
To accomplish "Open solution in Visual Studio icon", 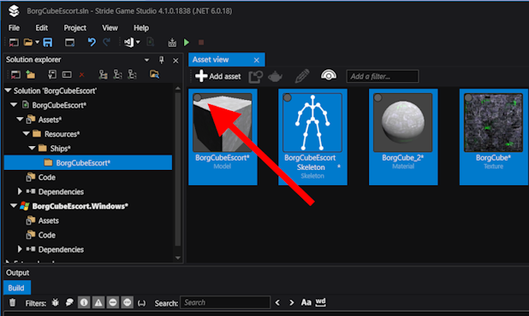I will pyautogui.click(x=128, y=43).
